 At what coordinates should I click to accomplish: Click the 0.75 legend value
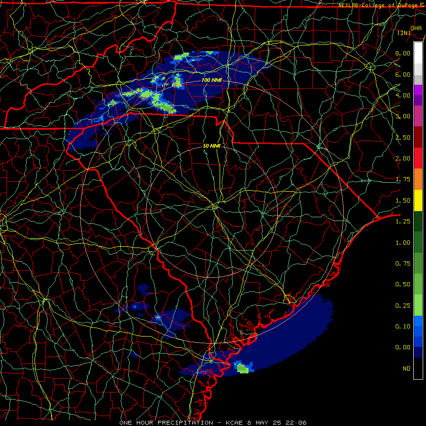403,264
